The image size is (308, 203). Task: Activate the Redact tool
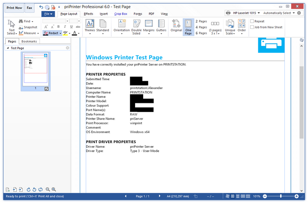click(51, 33)
